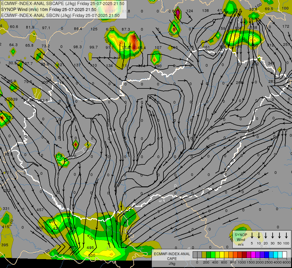Screen dimensions: 292x268
Task: Select the olive swatch in the CAPE legend
Action: pos(204,255)
